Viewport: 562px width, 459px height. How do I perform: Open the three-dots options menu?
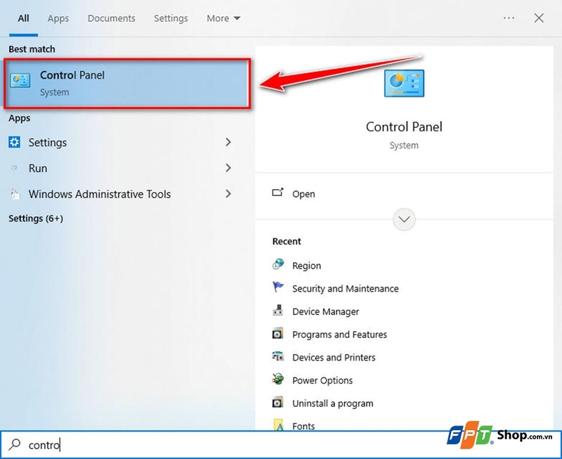pyautogui.click(x=509, y=18)
